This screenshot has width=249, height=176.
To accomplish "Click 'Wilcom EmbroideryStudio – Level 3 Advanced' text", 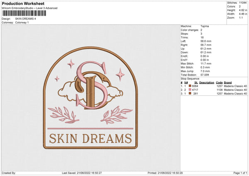I will coord(29,8).
